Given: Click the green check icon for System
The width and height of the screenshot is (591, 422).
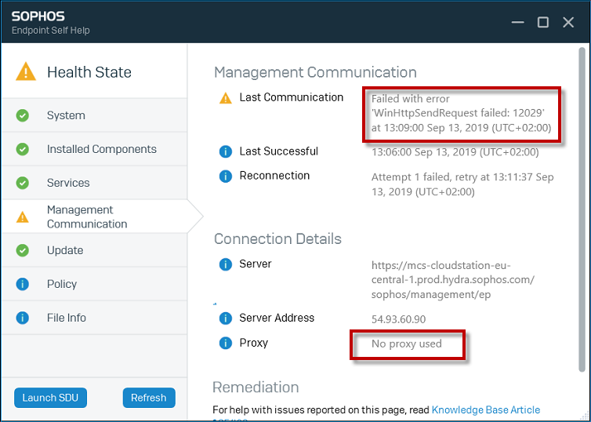Looking at the screenshot, I should (23, 115).
